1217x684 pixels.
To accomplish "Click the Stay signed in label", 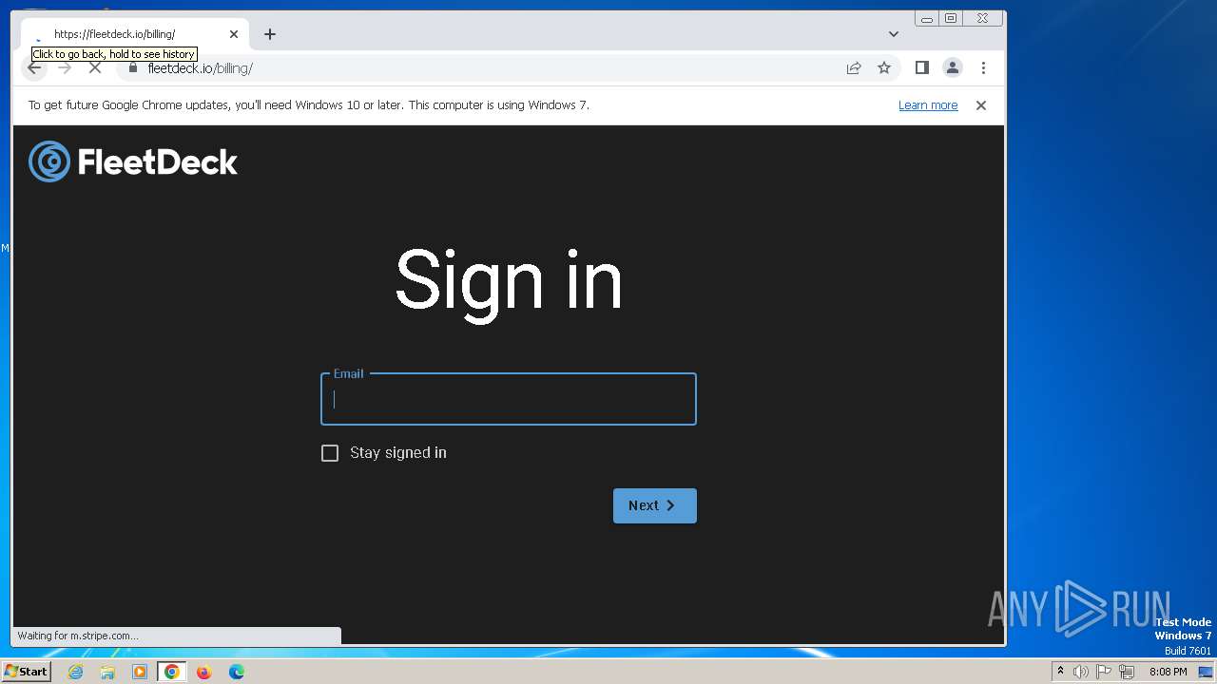I will tap(398, 453).
